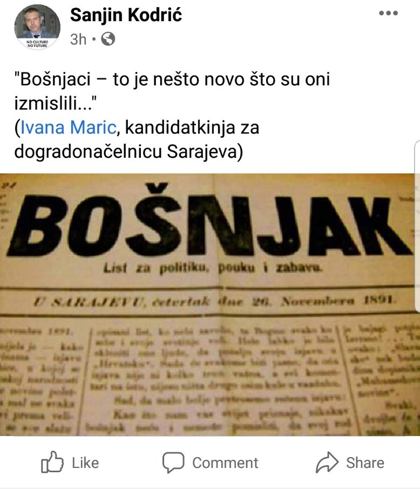The height and width of the screenshot is (489, 420).
Task: Click the BOŠNJAK masthead in the photo
Action: click(x=209, y=222)
